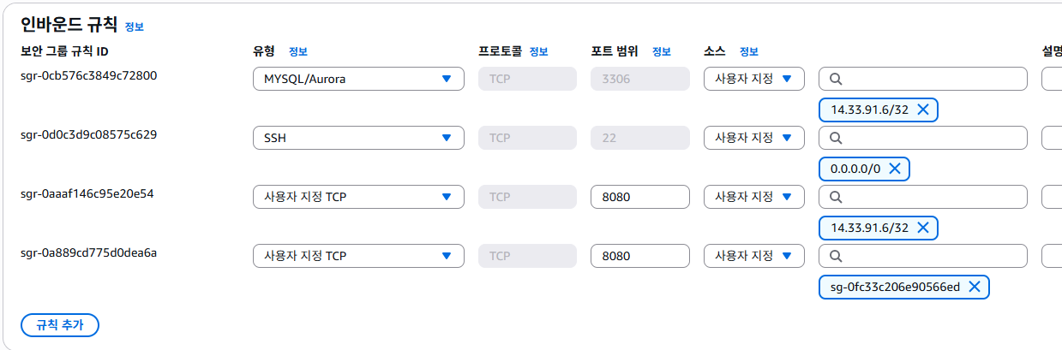Click the search icon in MYSQL/Aurora source field
The width and height of the screenshot is (1062, 350).
tap(836, 79)
